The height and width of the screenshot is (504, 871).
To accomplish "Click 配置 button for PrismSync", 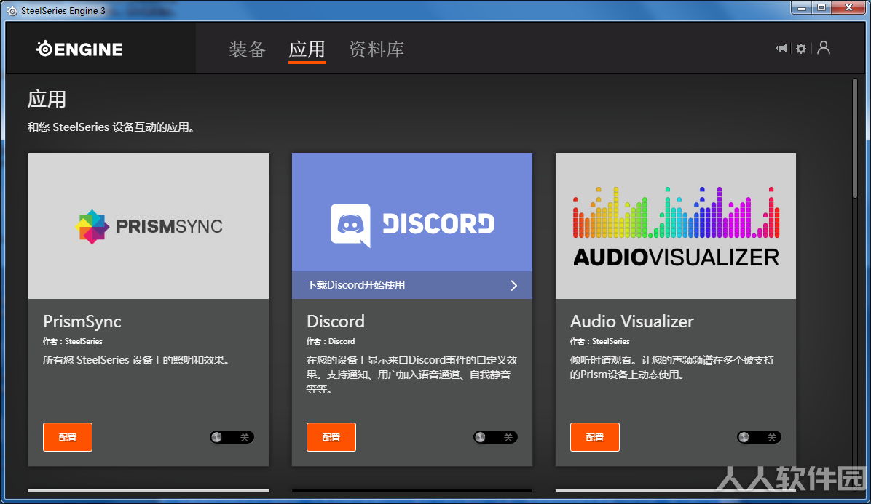I will 68,437.
